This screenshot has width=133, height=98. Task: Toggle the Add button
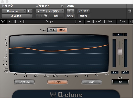(x=92, y=82)
